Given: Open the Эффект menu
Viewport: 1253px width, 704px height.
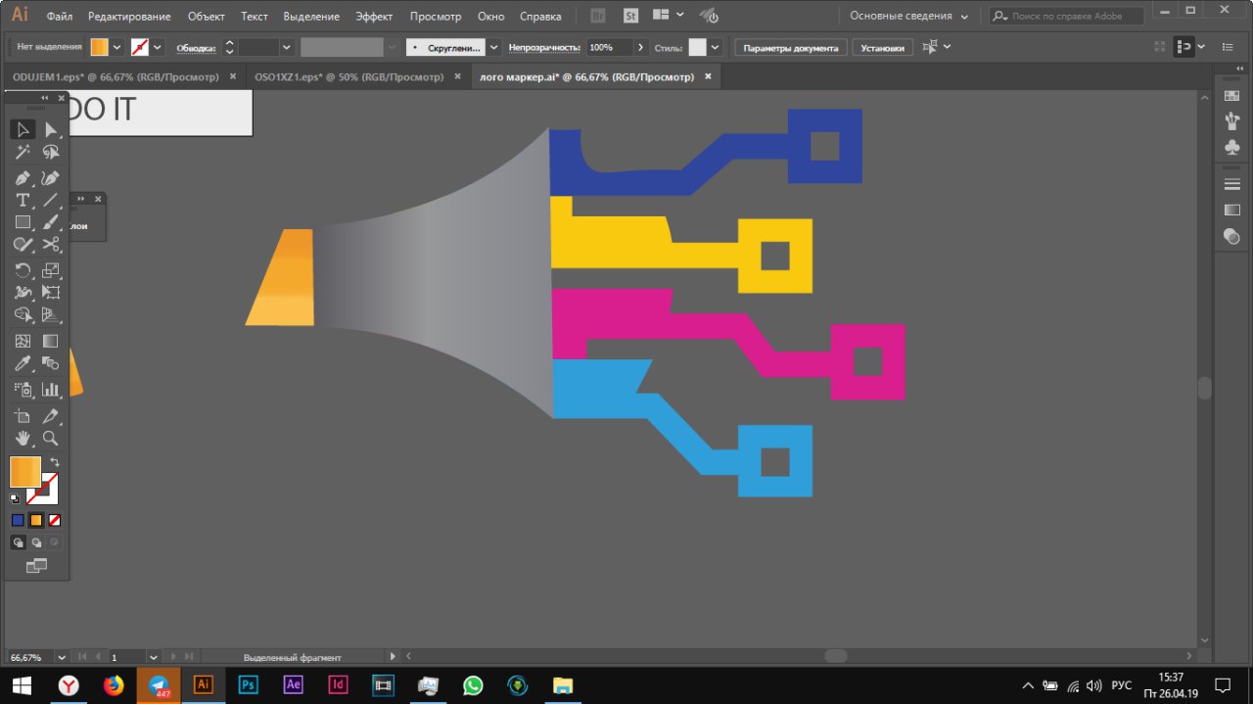Looking at the screenshot, I should 374,17.
